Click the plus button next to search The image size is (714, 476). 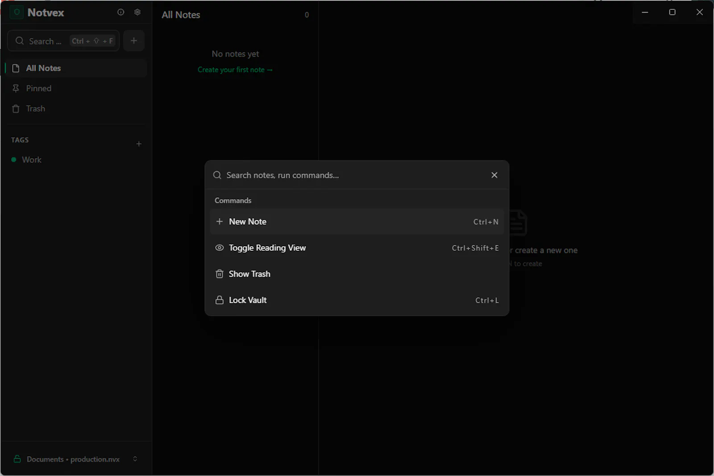[x=134, y=41]
